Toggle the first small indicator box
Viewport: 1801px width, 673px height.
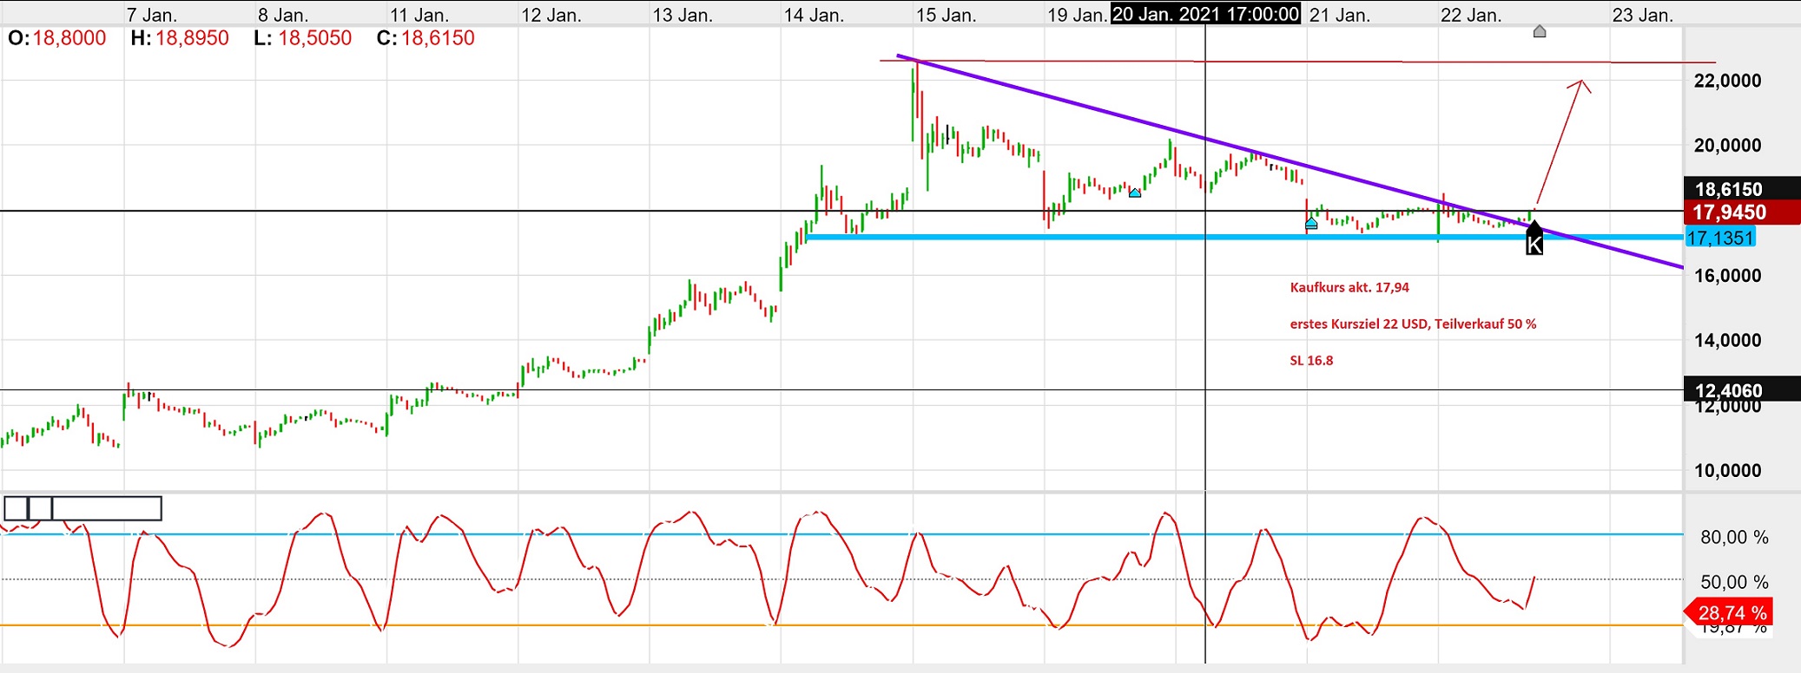coord(16,508)
